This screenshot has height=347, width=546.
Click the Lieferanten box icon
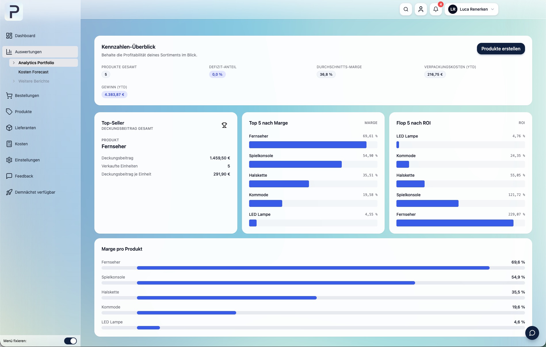coord(9,128)
